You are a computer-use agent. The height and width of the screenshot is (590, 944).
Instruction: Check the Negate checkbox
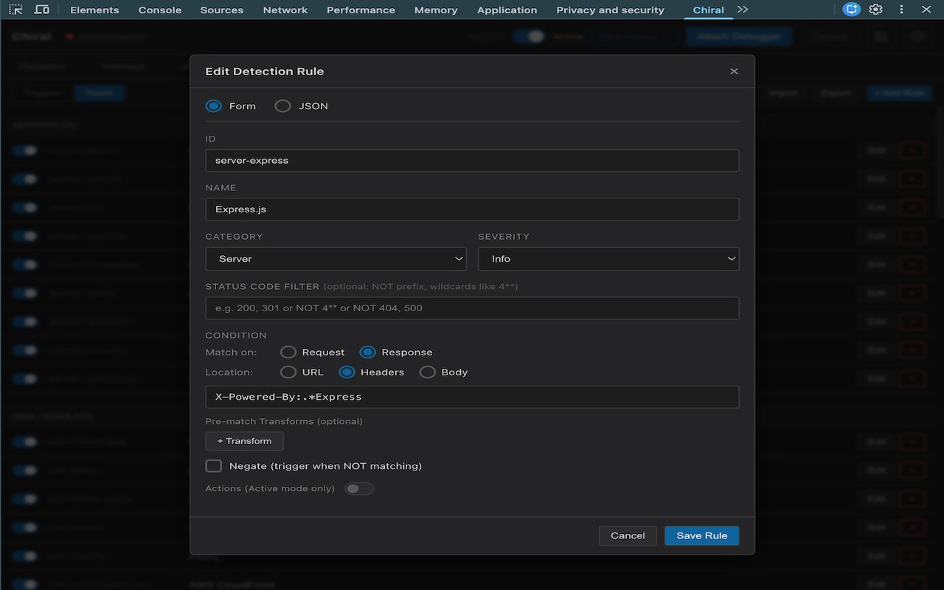pyautogui.click(x=214, y=466)
